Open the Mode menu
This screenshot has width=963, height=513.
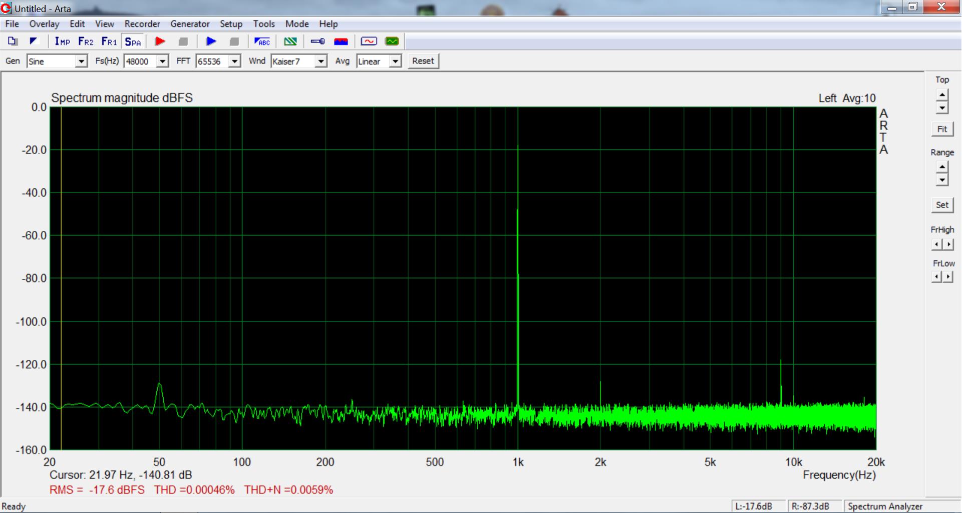[x=297, y=24]
